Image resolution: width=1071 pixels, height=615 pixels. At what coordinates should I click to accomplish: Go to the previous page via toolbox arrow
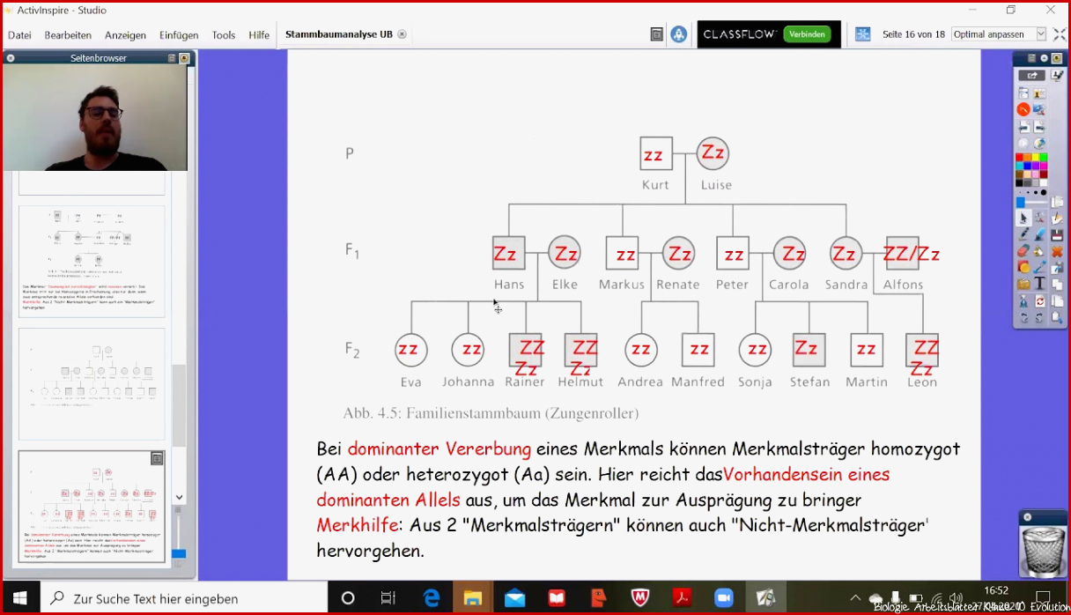[x=1023, y=126]
